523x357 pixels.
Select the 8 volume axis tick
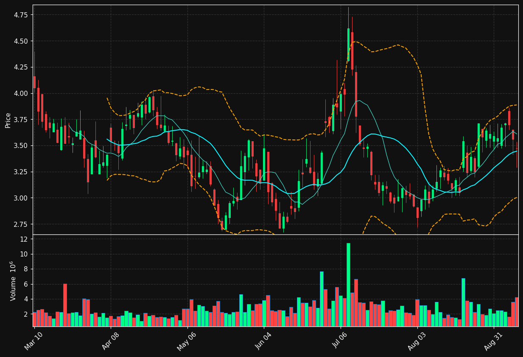(26, 269)
